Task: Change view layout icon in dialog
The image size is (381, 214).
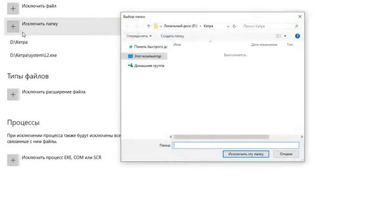Action: point(279,36)
